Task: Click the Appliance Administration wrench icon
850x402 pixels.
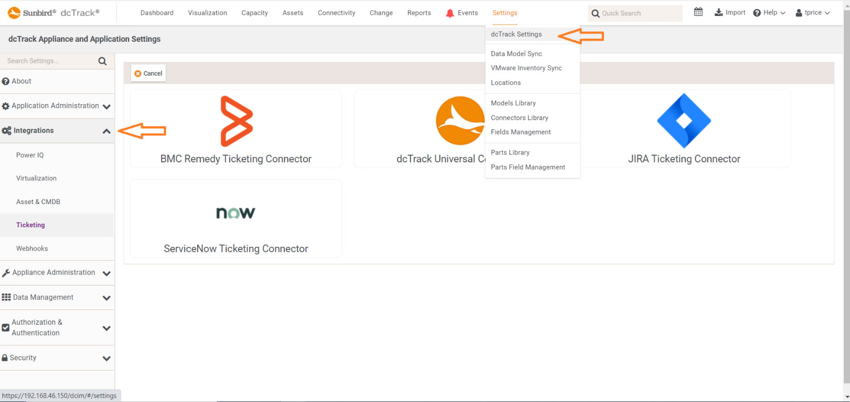Action: pos(6,273)
